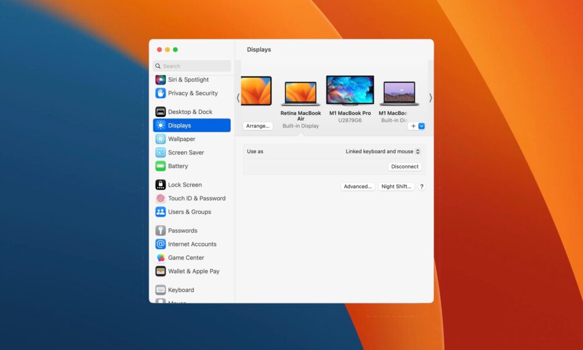Click the 'U2879G6' monitor label
This screenshot has width=583, height=350.
coord(350,121)
